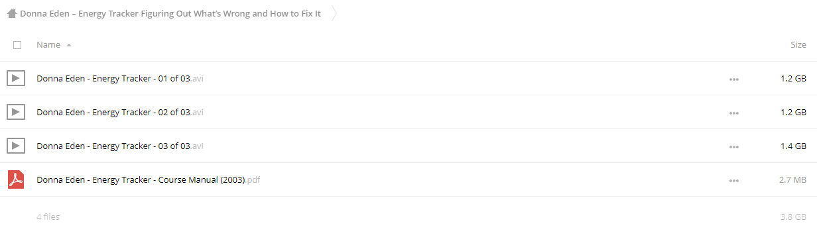This screenshot has height=249, width=817.
Task: Open more options for 01 of 03.avi
Action: coord(733,79)
